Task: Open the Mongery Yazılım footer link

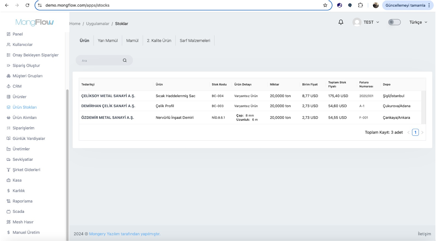Action: coord(125,234)
